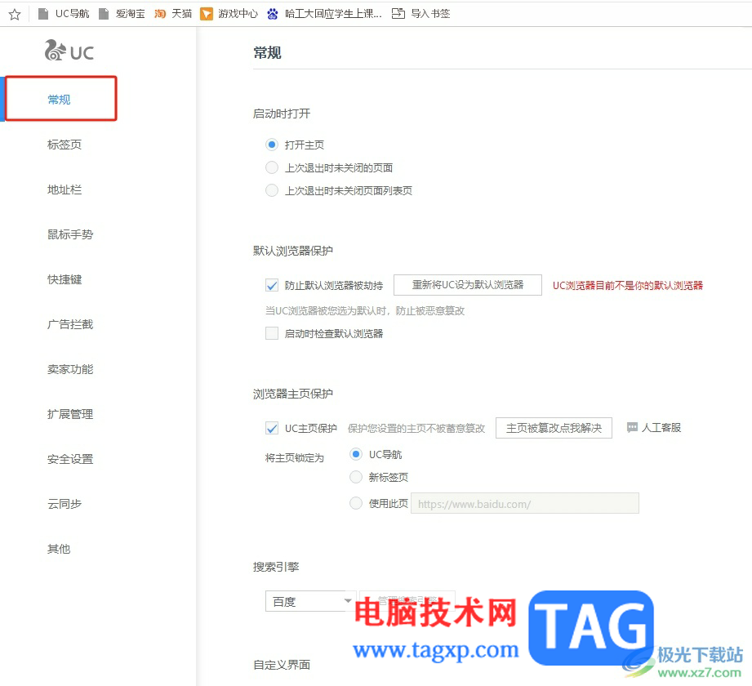Select 上次退出时未关闭页面列表页 radio option
This screenshot has height=686, width=752.
[x=272, y=190]
